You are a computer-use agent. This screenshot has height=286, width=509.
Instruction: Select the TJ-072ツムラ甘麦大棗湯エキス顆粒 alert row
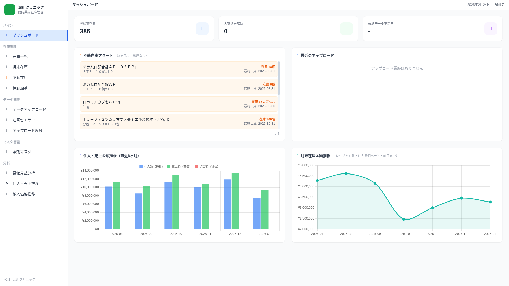179,122
